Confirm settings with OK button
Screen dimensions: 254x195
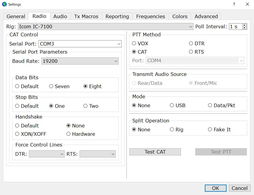[216, 188]
